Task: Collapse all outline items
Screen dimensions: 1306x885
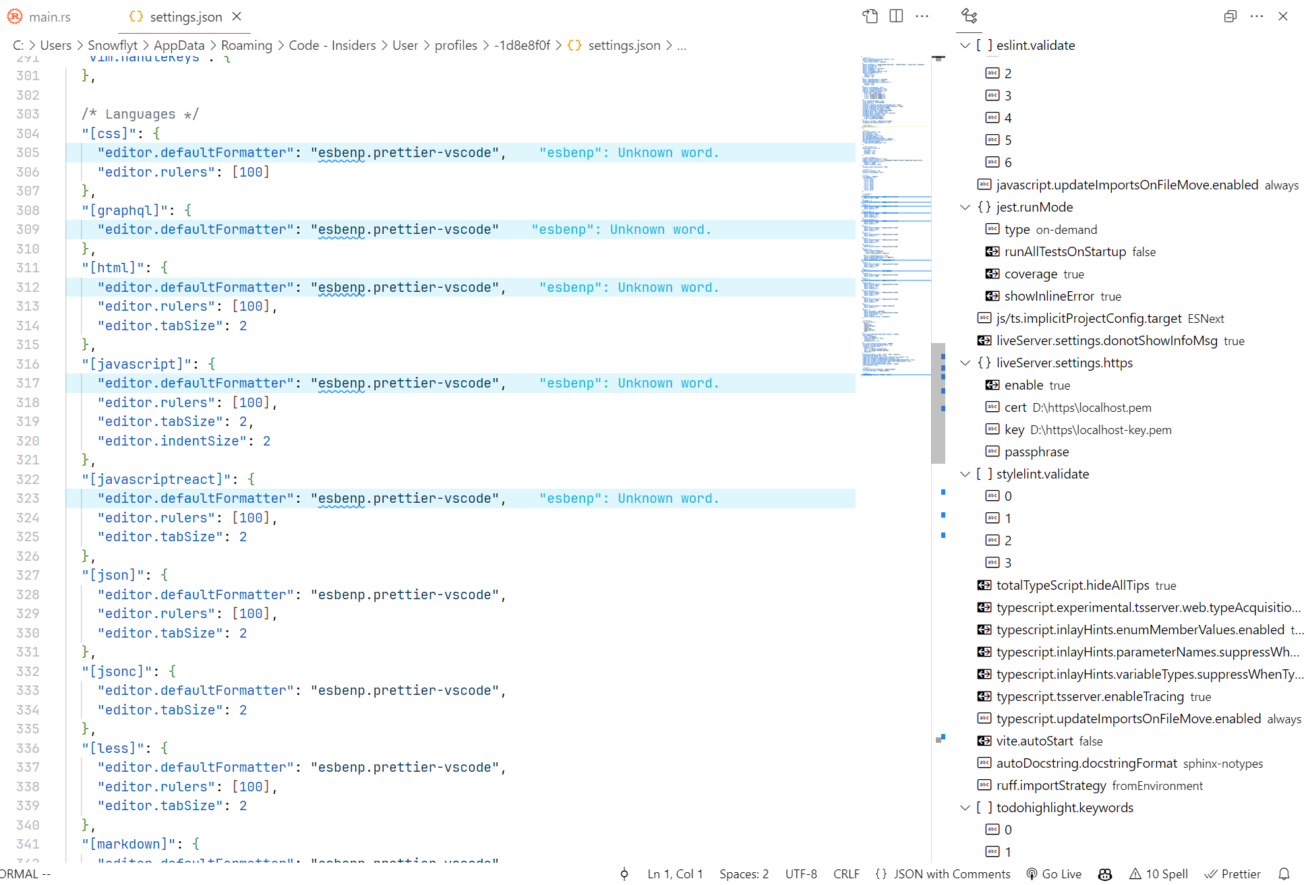Action: tap(1230, 16)
